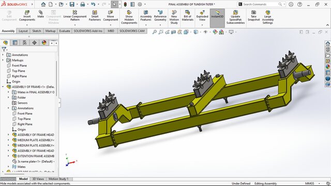Image resolution: width=331 pixels, height=186 pixels.
Task: Expand the Annotations node at tree top
Action: click(3, 55)
